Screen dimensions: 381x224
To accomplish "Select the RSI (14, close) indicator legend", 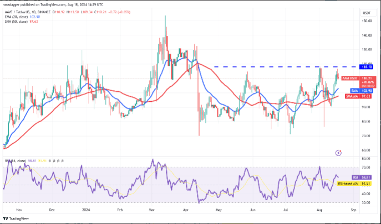I will pyautogui.click(x=16, y=161).
